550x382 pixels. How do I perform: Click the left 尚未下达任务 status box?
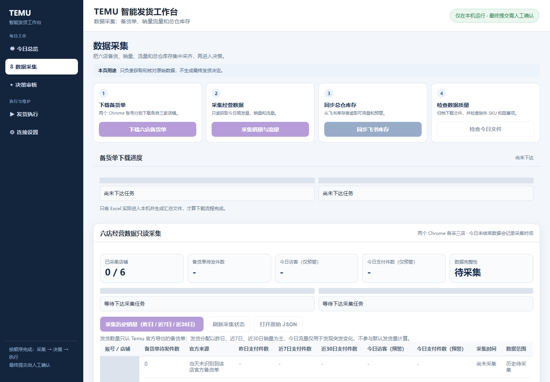[207, 193]
